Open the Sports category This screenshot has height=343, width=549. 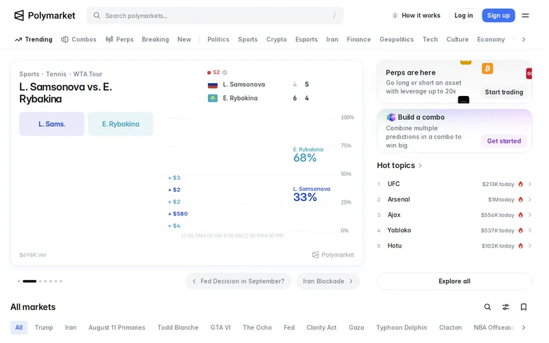(248, 40)
